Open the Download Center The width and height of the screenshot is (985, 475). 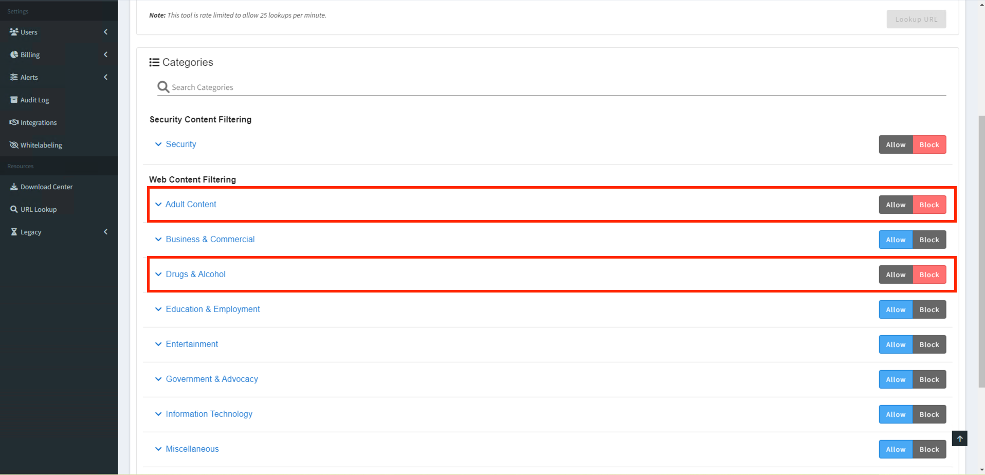[46, 187]
